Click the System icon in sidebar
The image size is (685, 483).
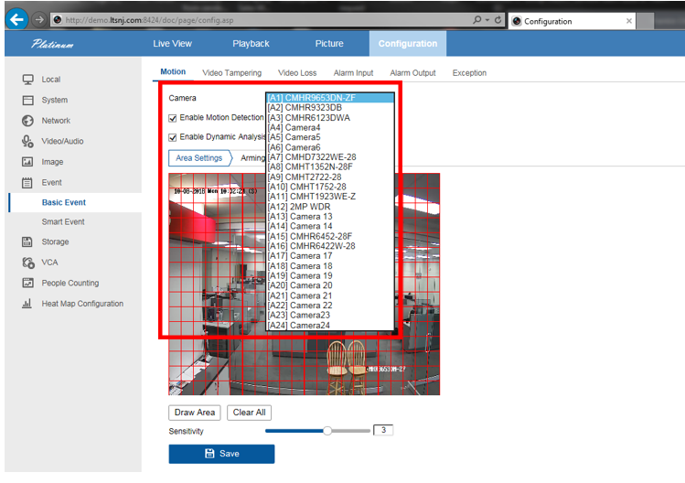(27, 101)
